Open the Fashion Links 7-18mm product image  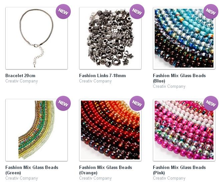pyautogui.click(x=110, y=38)
